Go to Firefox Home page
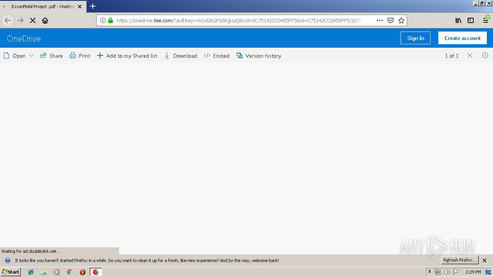This screenshot has height=277, width=493. pyautogui.click(x=45, y=20)
